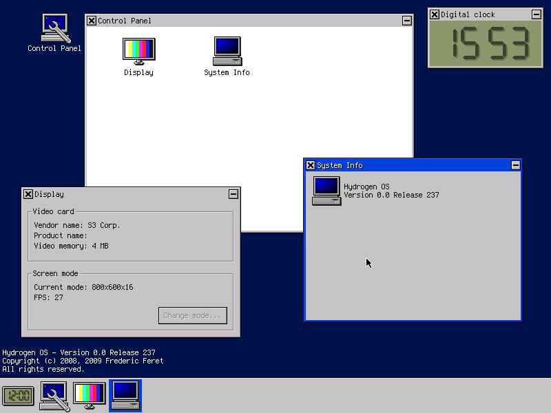Click 'Current mode: 800x600x16' text
Screen dimensions: 551x413
pos(83,287)
